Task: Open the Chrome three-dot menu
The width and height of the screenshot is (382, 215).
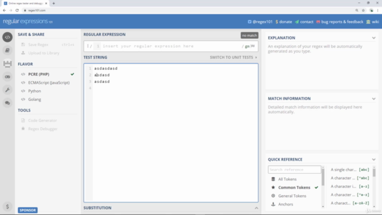Action: [x=378, y=10]
